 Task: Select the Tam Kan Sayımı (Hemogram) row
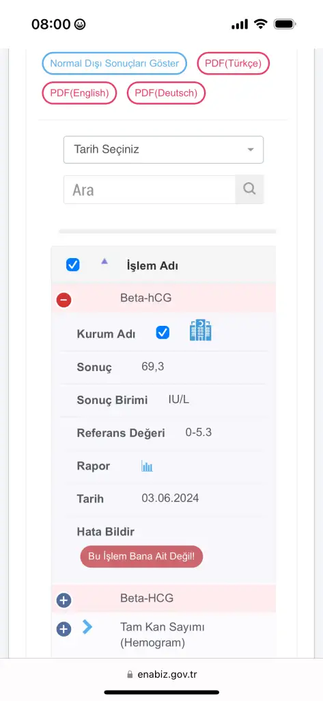(x=163, y=635)
